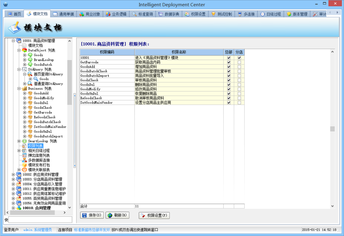Click the 10010. 合同管理 module icon
This screenshot has width=344, height=236.
(x=19, y=208)
